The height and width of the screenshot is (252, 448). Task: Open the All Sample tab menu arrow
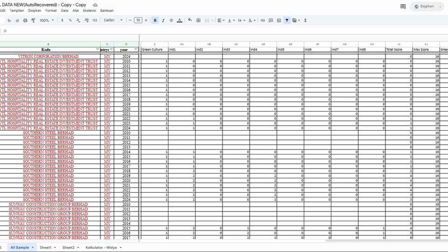33,247
